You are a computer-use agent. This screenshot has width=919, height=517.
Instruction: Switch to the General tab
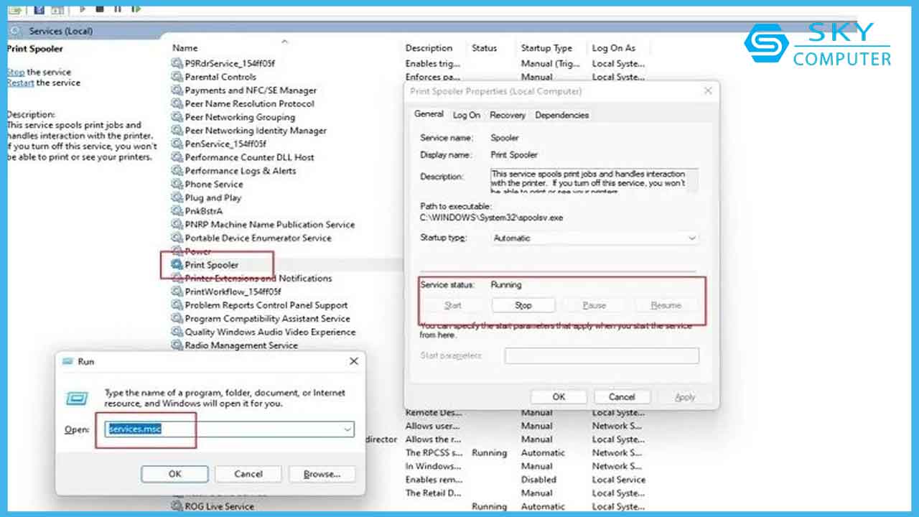pyautogui.click(x=429, y=114)
